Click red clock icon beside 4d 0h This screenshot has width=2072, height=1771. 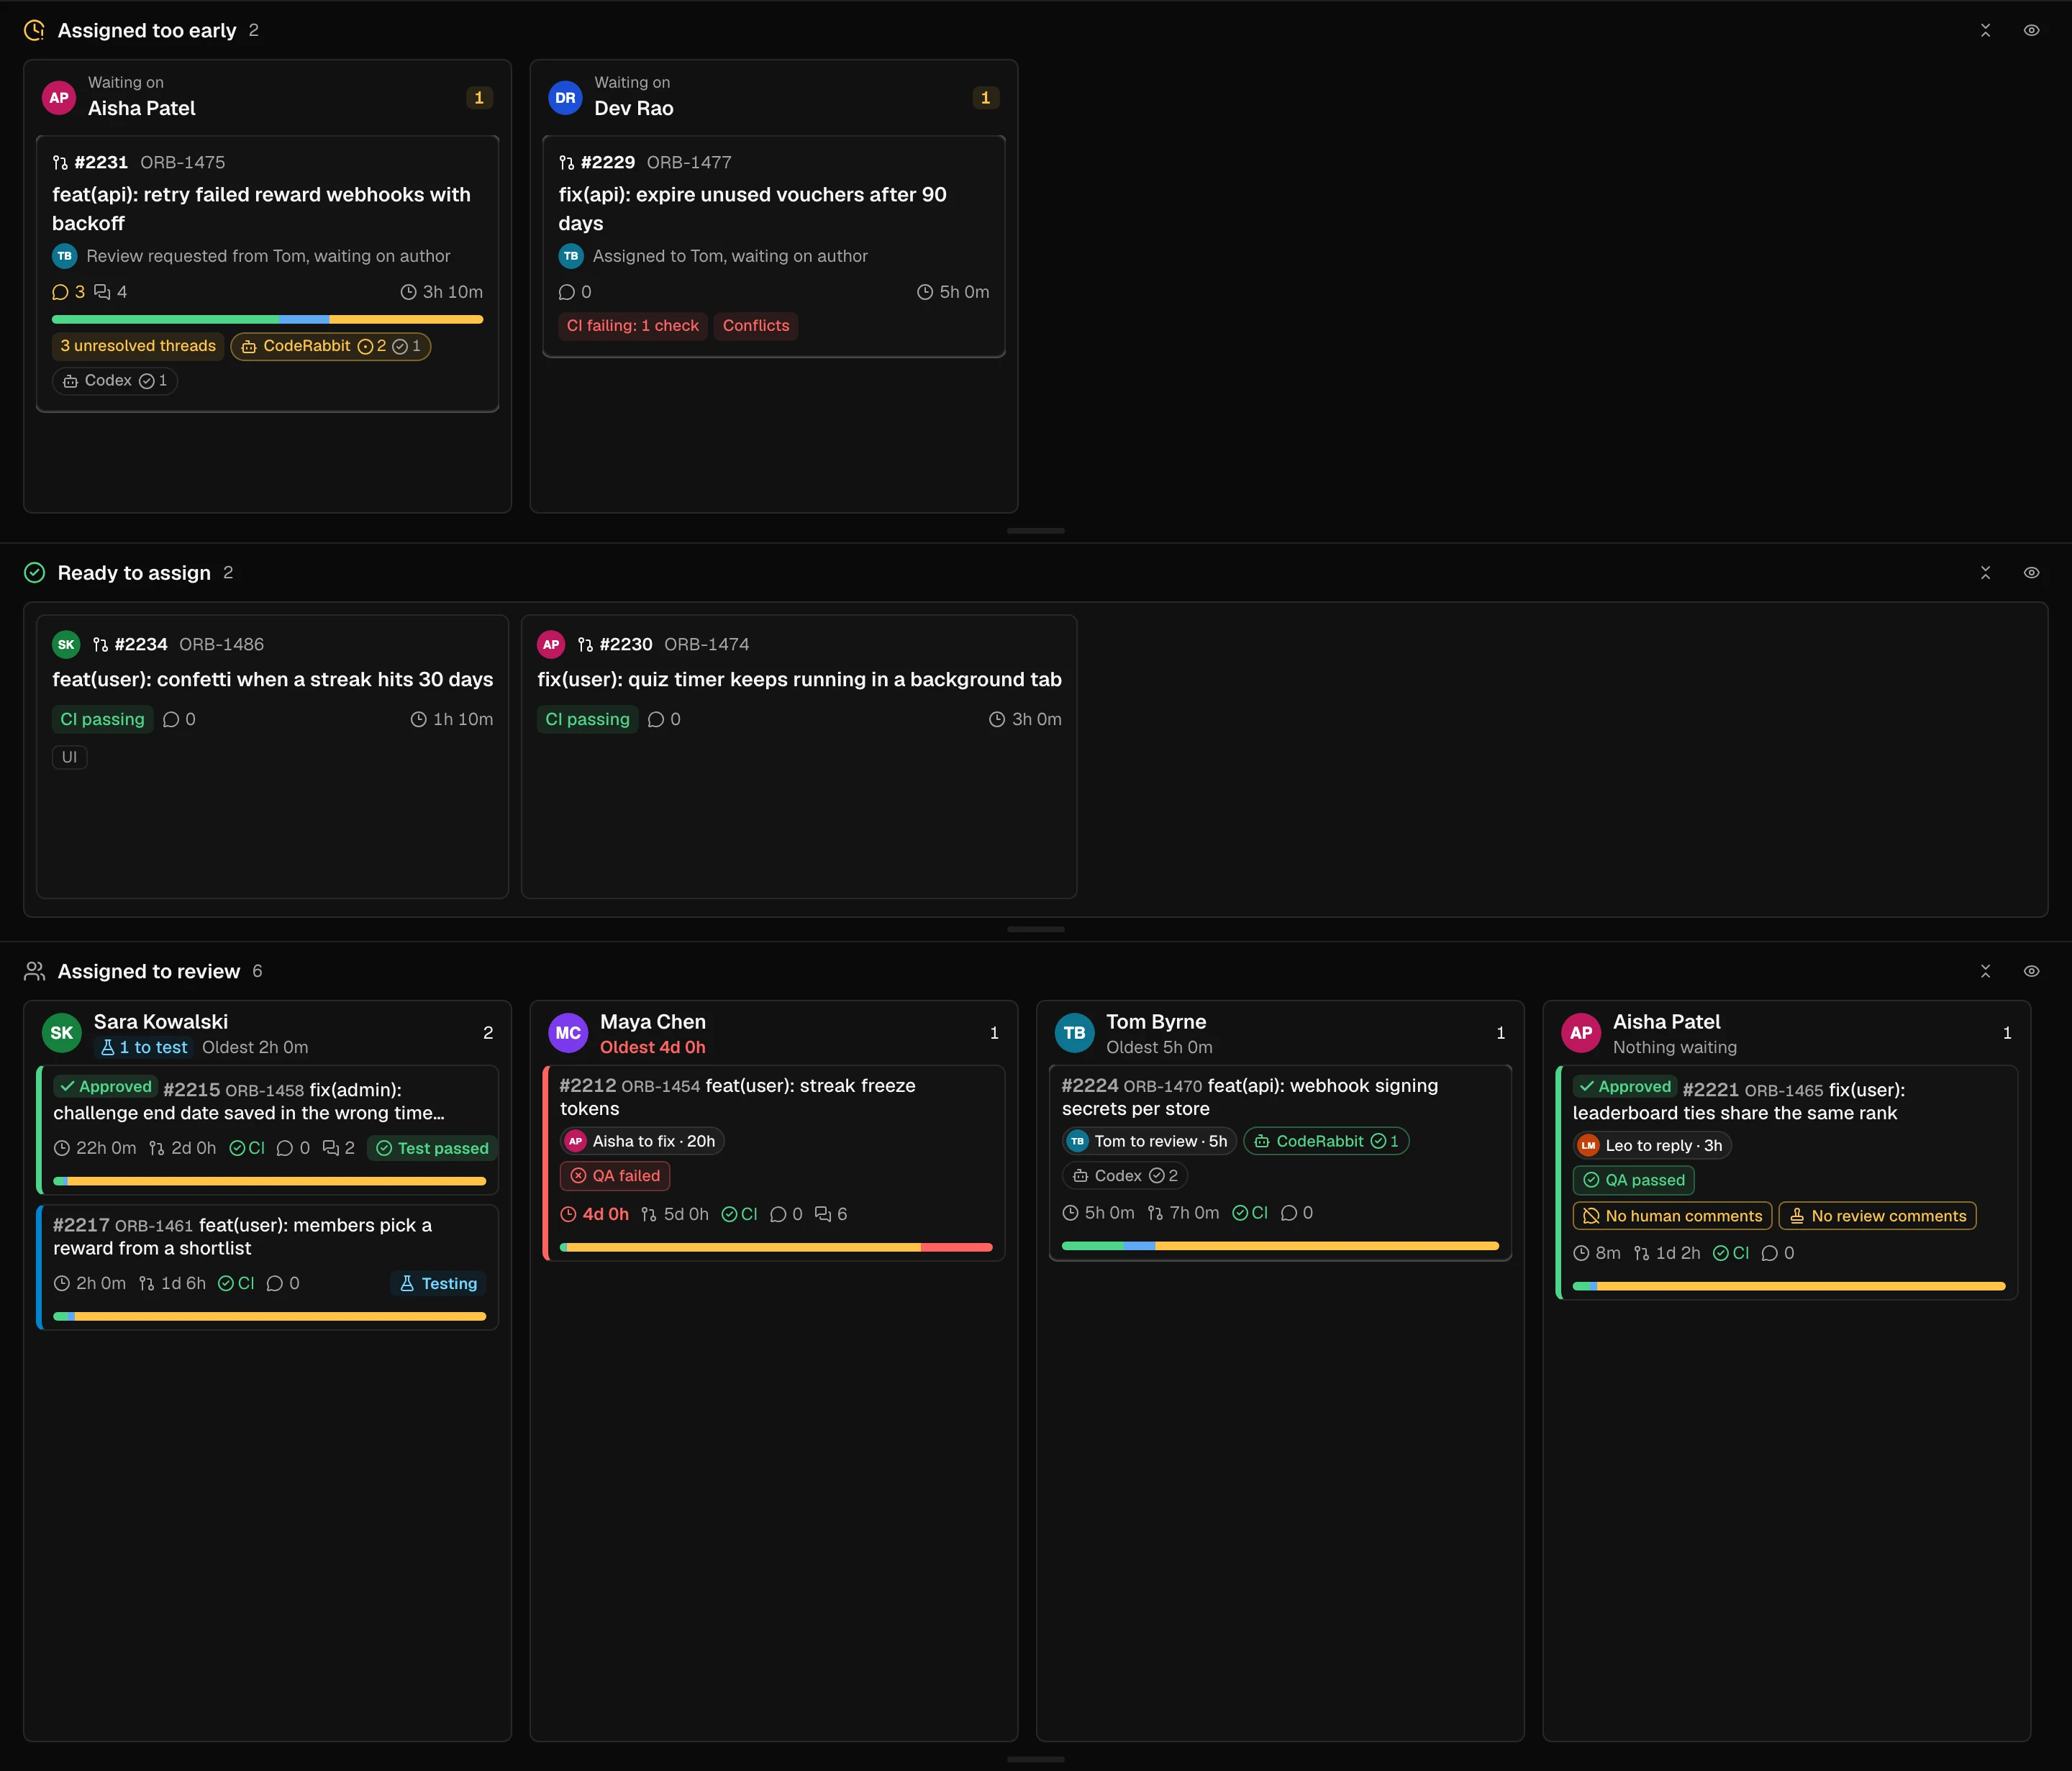tap(568, 1215)
